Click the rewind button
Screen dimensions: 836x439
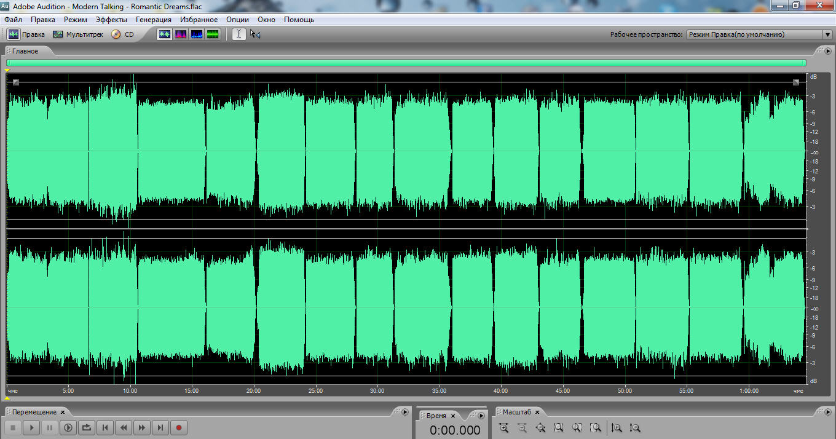(124, 427)
